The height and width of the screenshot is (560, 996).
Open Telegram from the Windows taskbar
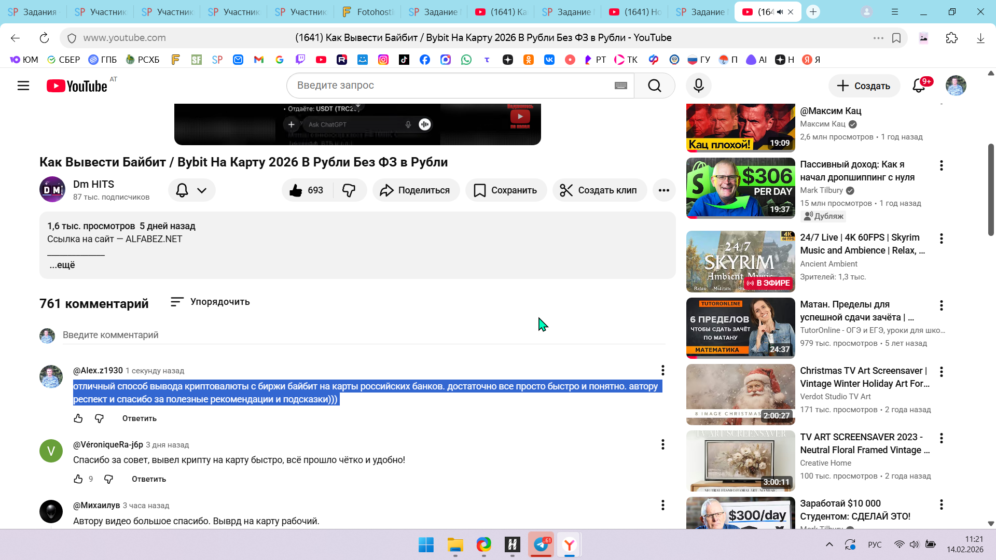pyautogui.click(x=541, y=544)
